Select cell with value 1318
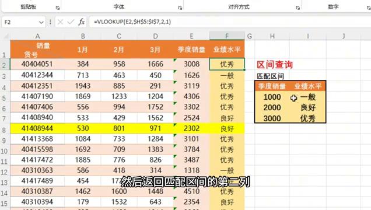This screenshot has width=371, height=210. (191, 170)
